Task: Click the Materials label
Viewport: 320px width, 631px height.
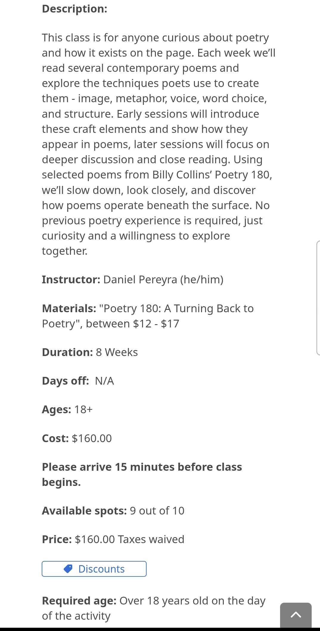Action: click(x=69, y=308)
